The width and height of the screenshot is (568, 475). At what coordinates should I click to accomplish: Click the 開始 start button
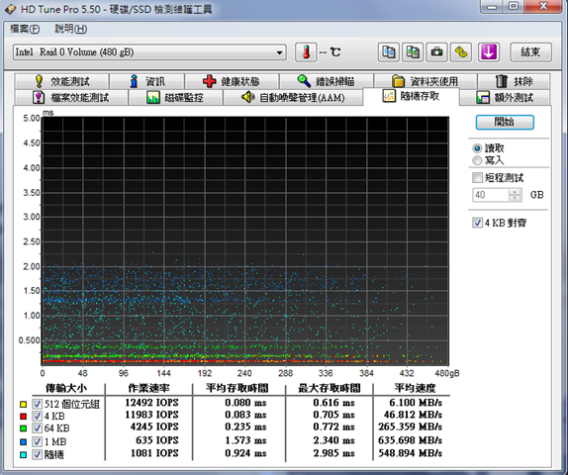tap(505, 122)
